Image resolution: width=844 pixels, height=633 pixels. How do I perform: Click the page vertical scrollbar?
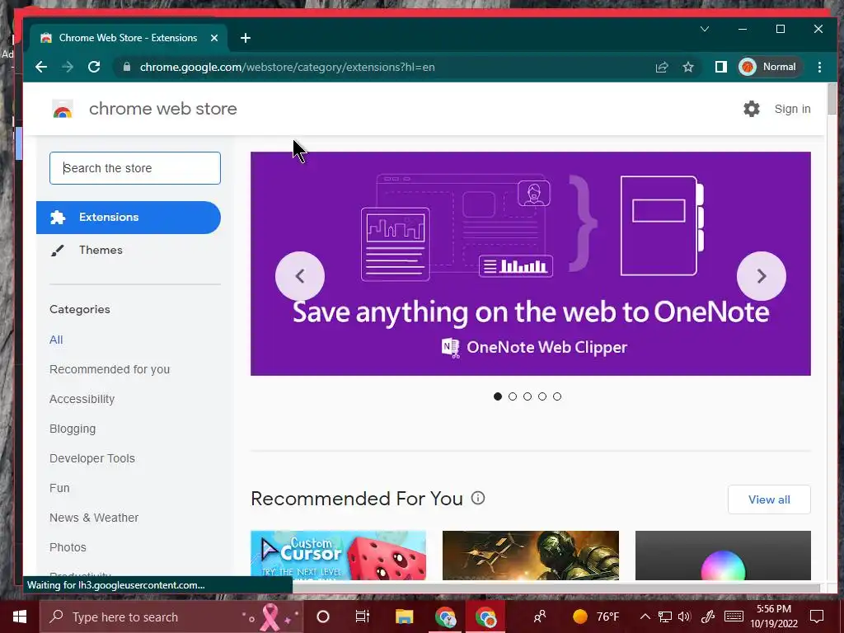pos(832,99)
